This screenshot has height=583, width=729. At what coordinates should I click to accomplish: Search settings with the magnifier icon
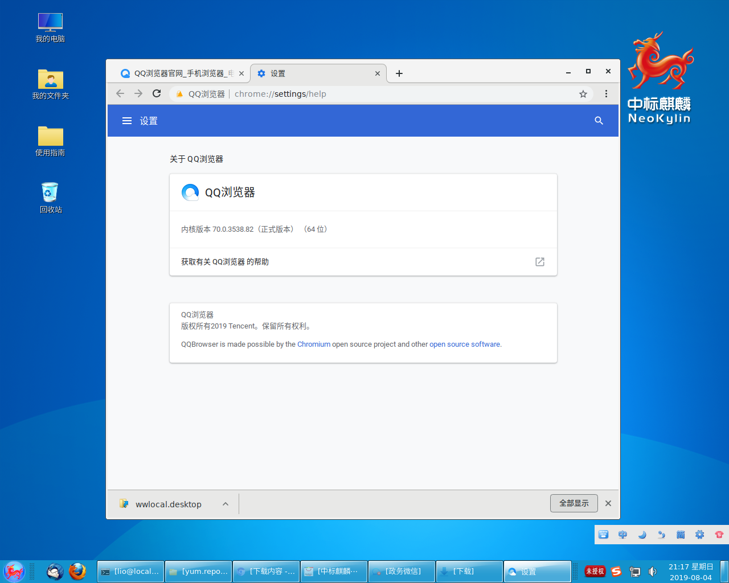pyautogui.click(x=599, y=121)
